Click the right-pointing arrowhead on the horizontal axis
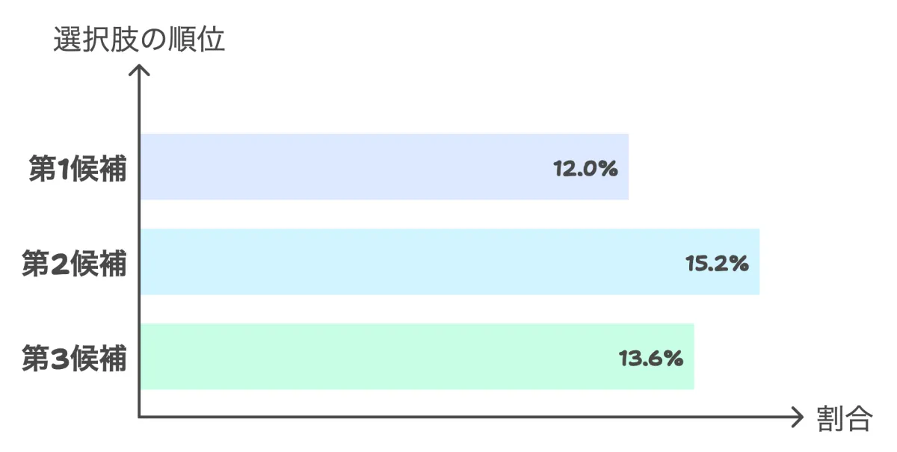 [797, 417]
